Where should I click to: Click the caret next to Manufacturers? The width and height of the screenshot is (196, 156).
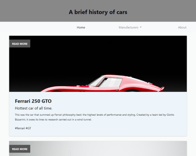pyautogui.click(x=140, y=27)
